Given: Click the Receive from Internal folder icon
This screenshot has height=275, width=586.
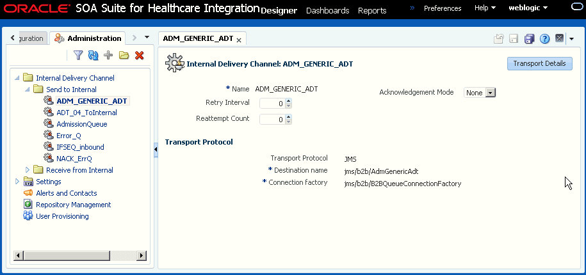Looking at the screenshot, I should 38,169.
